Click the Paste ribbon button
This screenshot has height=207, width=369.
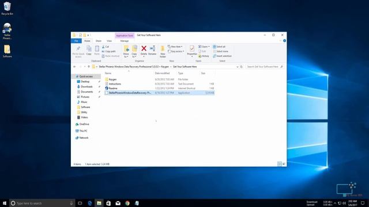click(97, 51)
